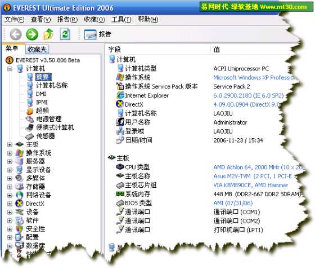Image resolution: width=315 pixels, height=269 pixels.
Task: Open the 工具(T) menu
Action: click(x=121, y=20)
